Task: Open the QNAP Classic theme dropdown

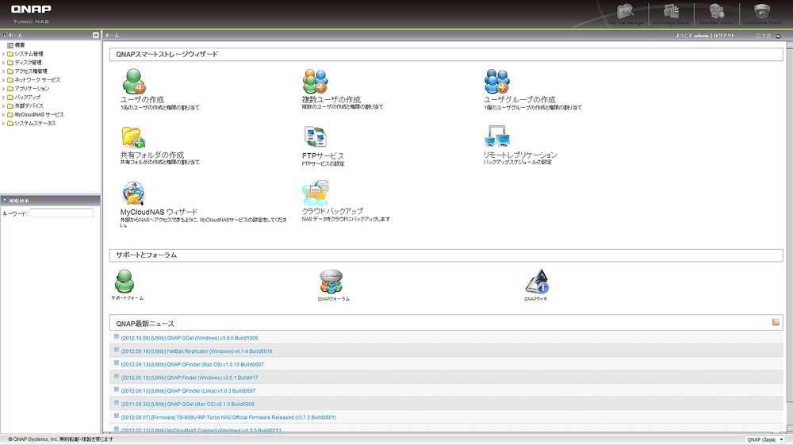Action: pyautogui.click(x=764, y=439)
